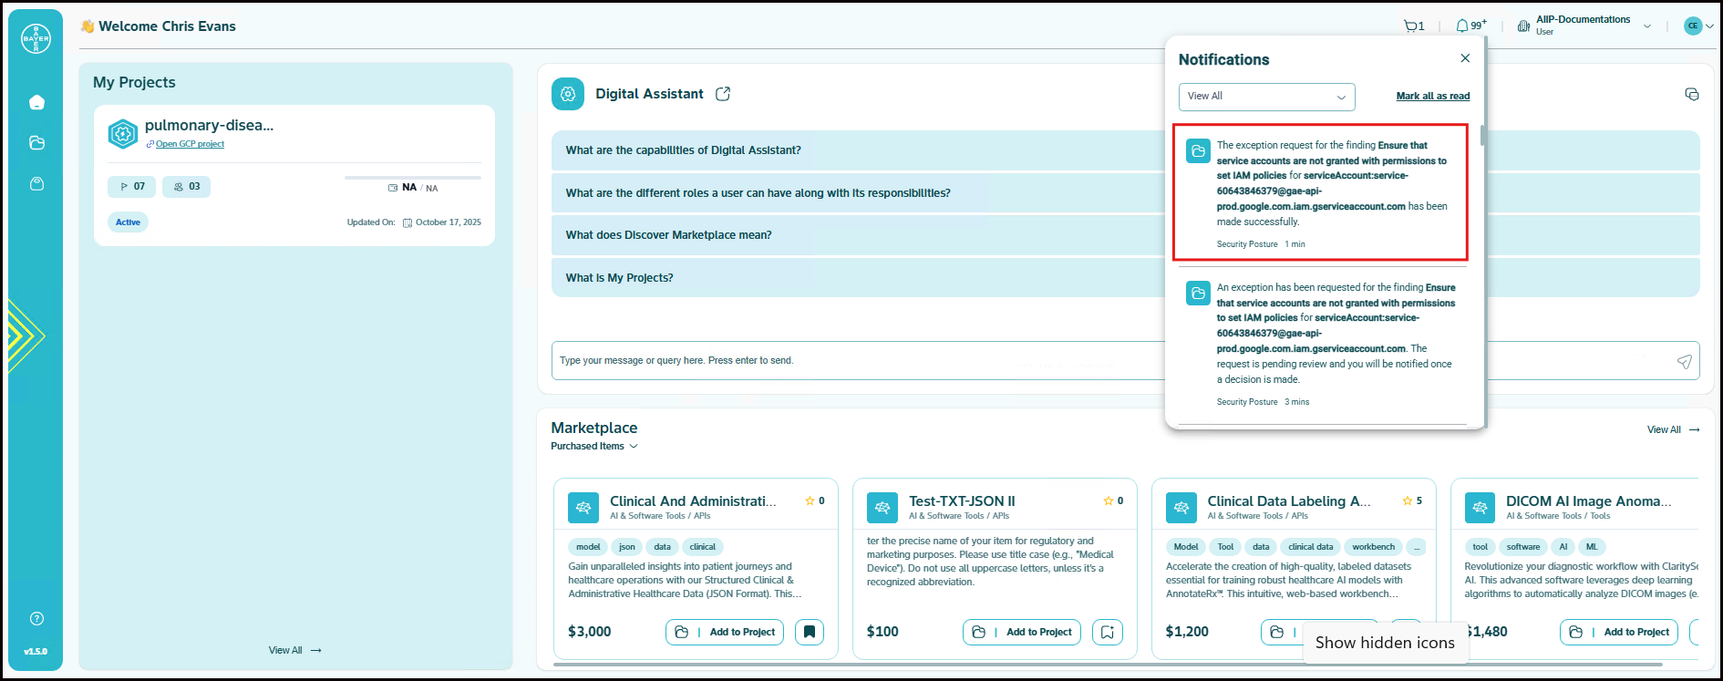
Task: Open the shopping cart icon in header
Action: (1411, 26)
